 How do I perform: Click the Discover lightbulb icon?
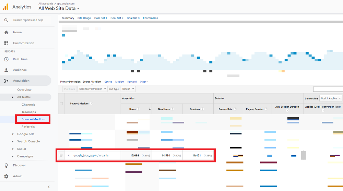pos(6,165)
